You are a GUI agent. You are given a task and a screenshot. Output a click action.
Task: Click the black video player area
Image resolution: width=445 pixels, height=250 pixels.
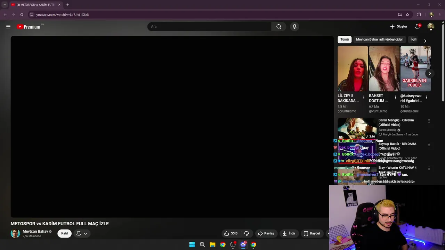(x=172, y=126)
